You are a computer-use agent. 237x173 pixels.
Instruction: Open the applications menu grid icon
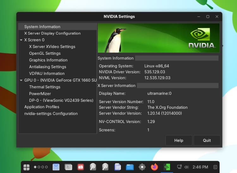click(x=27, y=167)
